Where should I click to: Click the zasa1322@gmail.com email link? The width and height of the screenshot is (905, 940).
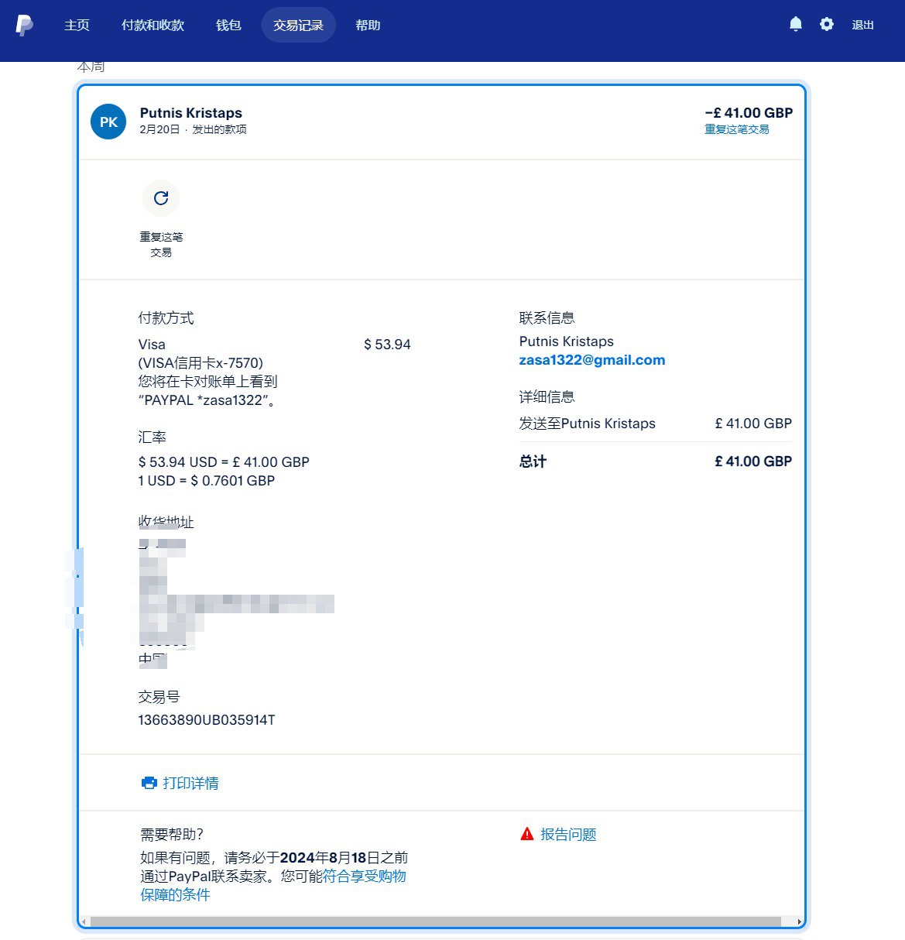(591, 360)
